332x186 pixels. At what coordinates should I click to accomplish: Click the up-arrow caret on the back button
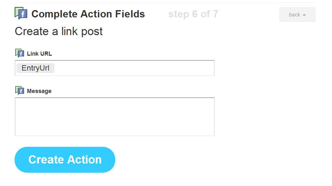pos(304,15)
